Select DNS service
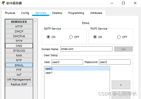The height and width of the screenshot is (99, 141). [19, 46]
